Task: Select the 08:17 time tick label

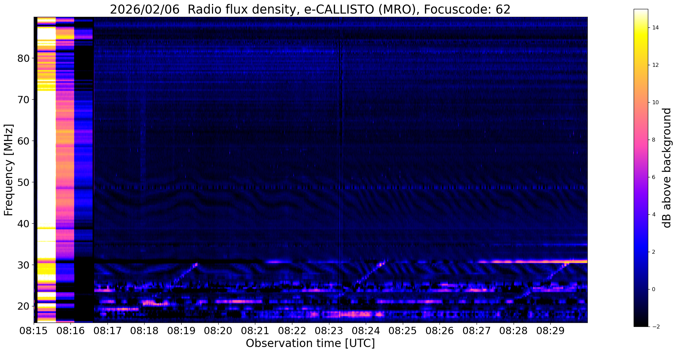Action: [107, 331]
